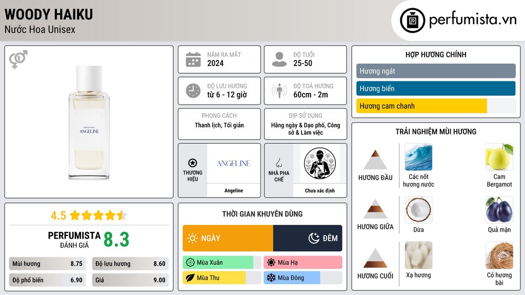Click the THỜI GIAN KHUYÊN DÙNG heading
The image size is (525, 295).
click(262, 214)
